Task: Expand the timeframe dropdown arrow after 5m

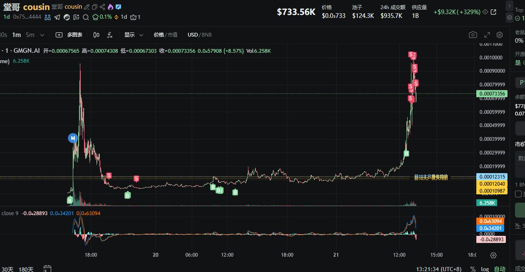Action: tap(42, 34)
